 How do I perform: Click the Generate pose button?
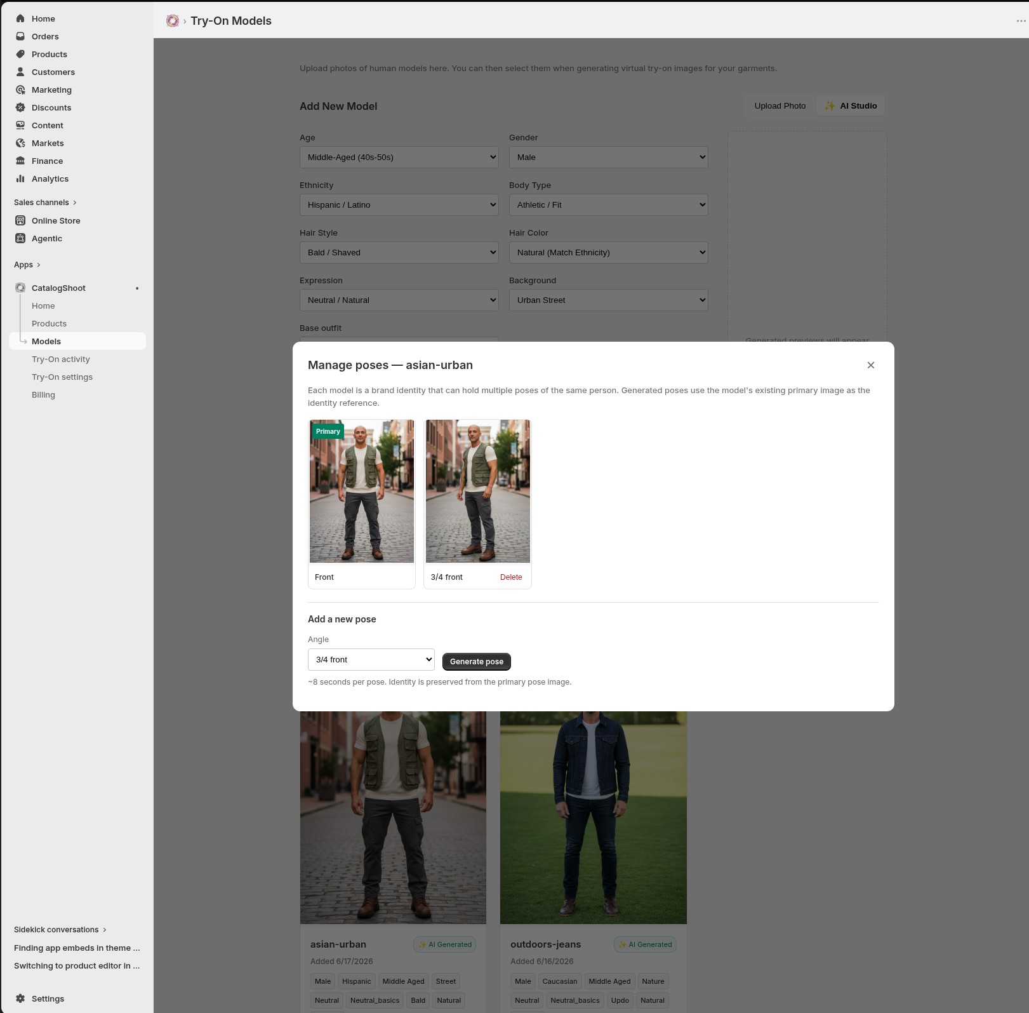point(477,662)
